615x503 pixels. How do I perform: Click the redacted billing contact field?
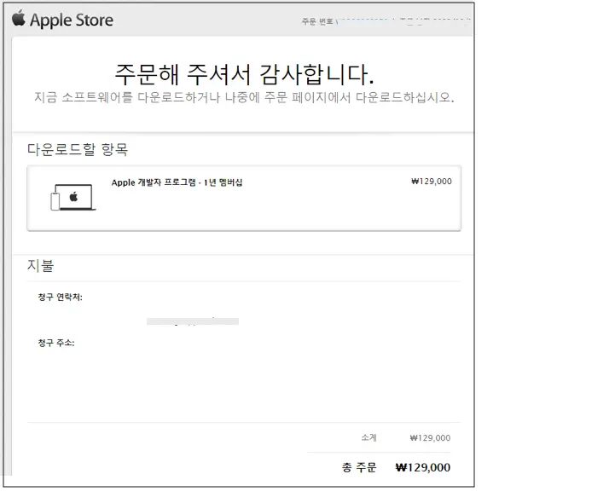point(193,321)
